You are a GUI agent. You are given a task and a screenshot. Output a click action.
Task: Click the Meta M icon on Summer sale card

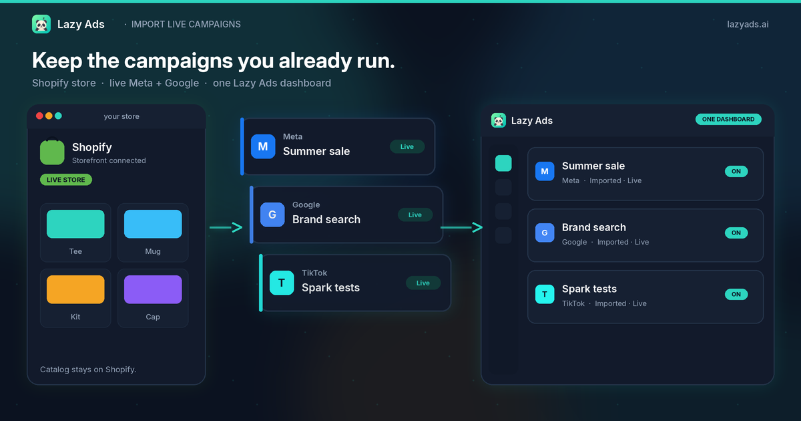click(x=263, y=146)
